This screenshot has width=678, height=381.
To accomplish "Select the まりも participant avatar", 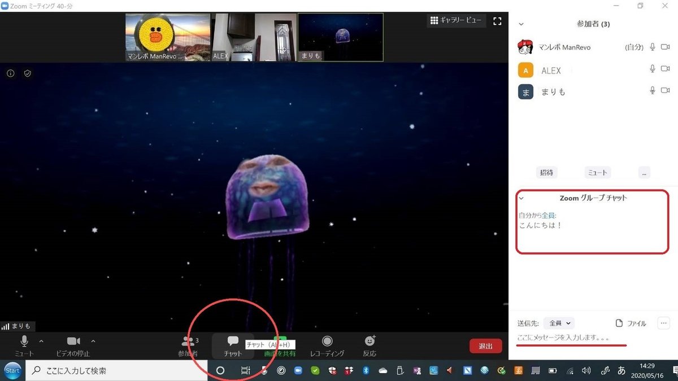I will (525, 91).
